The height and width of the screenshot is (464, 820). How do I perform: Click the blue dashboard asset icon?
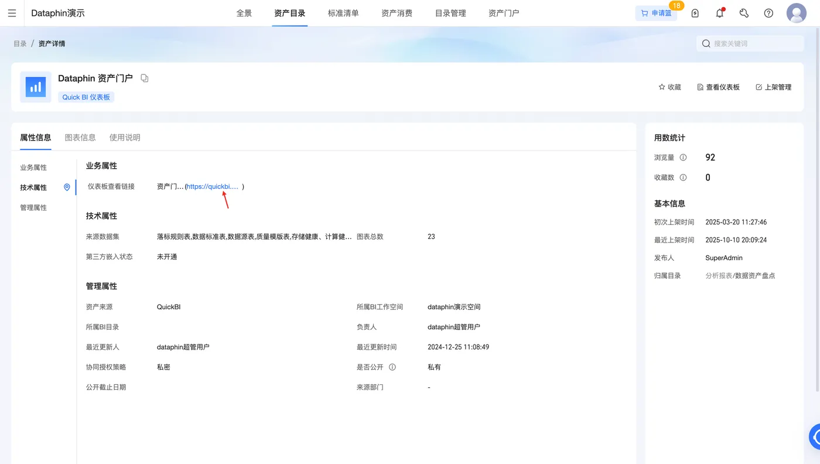[36, 87]
